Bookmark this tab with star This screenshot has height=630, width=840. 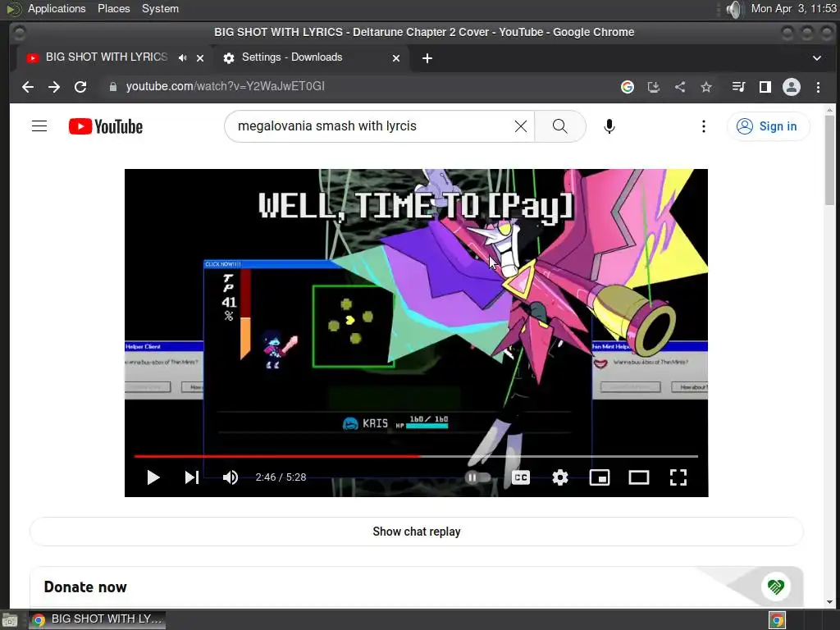pyautogui.click(x=706, y=87)
